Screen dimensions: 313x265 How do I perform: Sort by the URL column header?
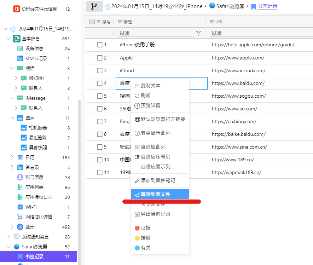(219, 22)
